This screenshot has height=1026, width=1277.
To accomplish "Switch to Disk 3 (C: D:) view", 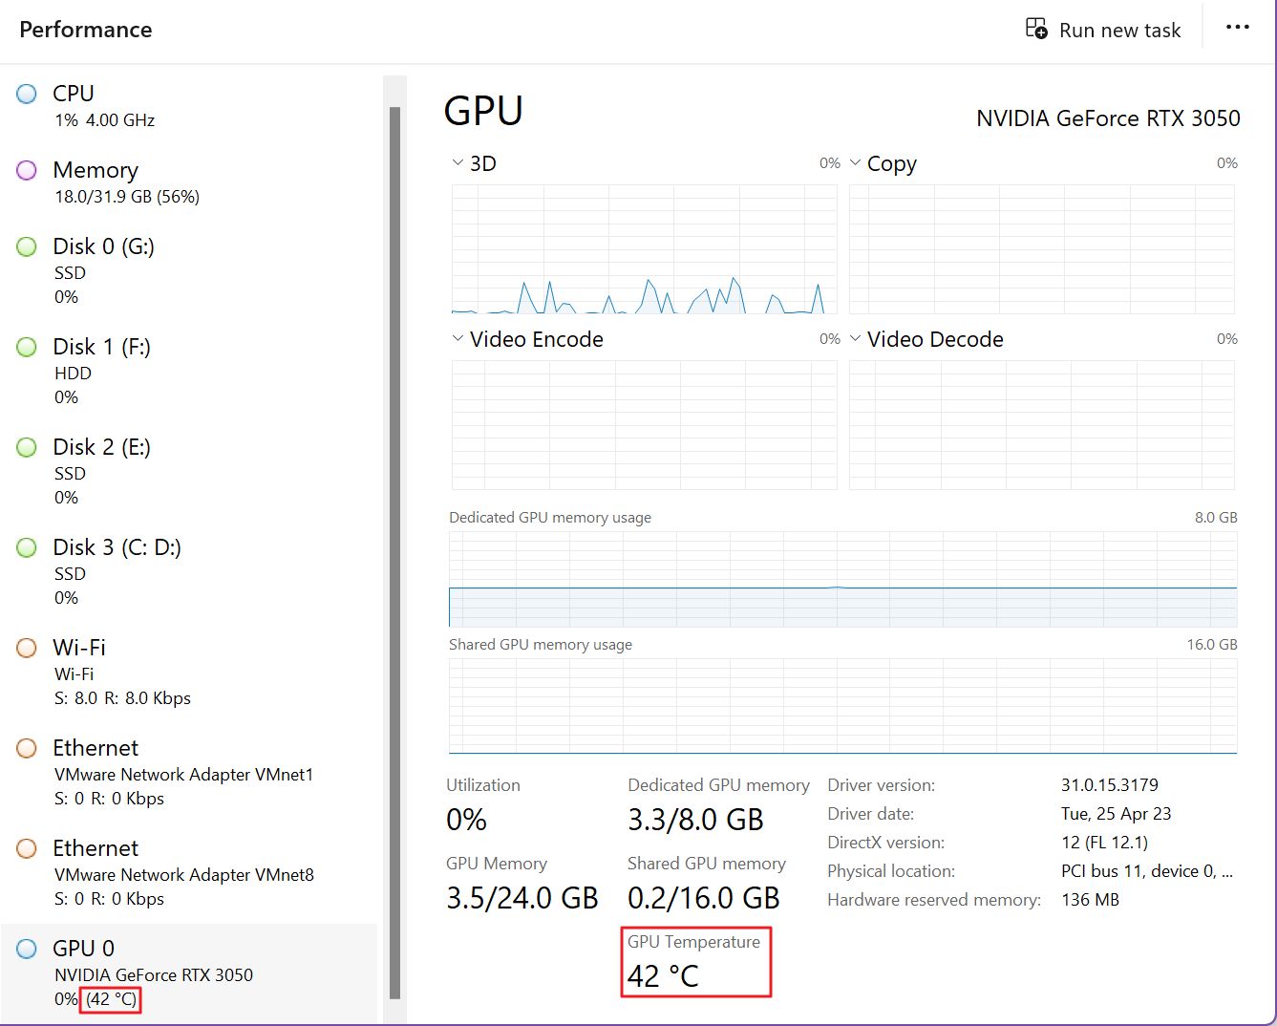I will [117, 546].
